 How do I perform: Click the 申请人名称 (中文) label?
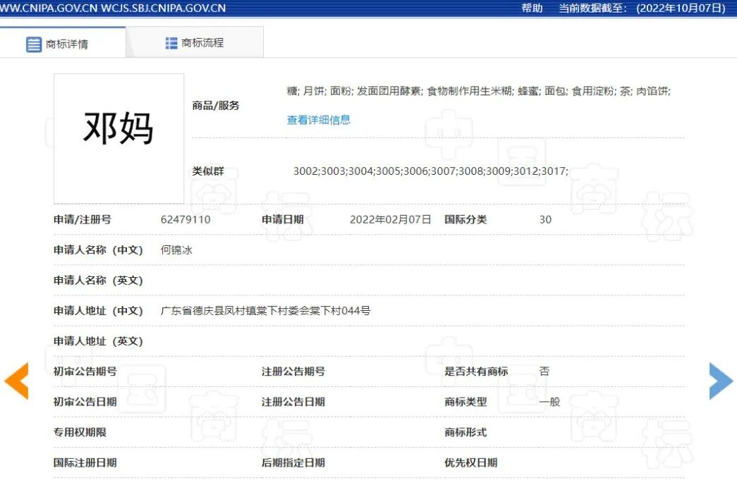point(98,250)
